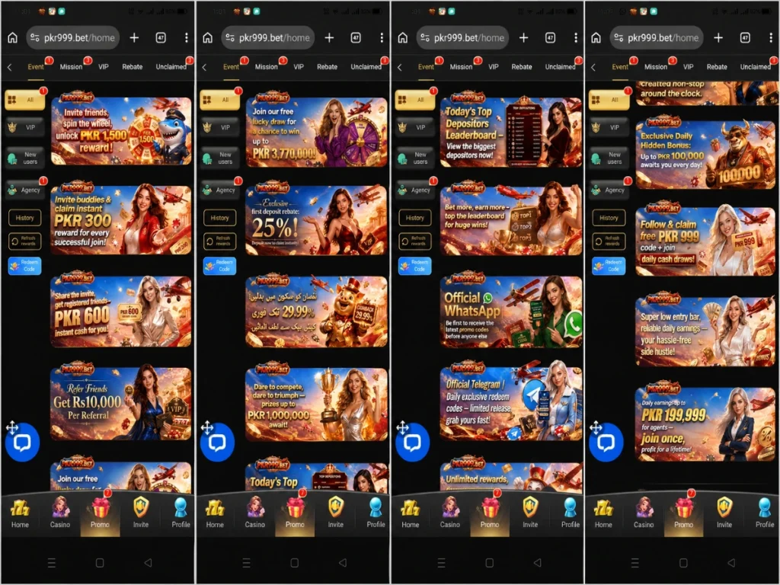Open the Urdu 29.99% cashback pig banner

click(316, 310)
